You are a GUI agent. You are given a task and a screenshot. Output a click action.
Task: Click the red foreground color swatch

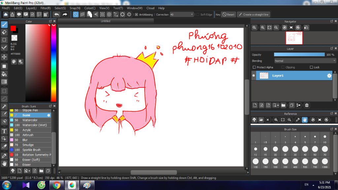click(13, 28)
